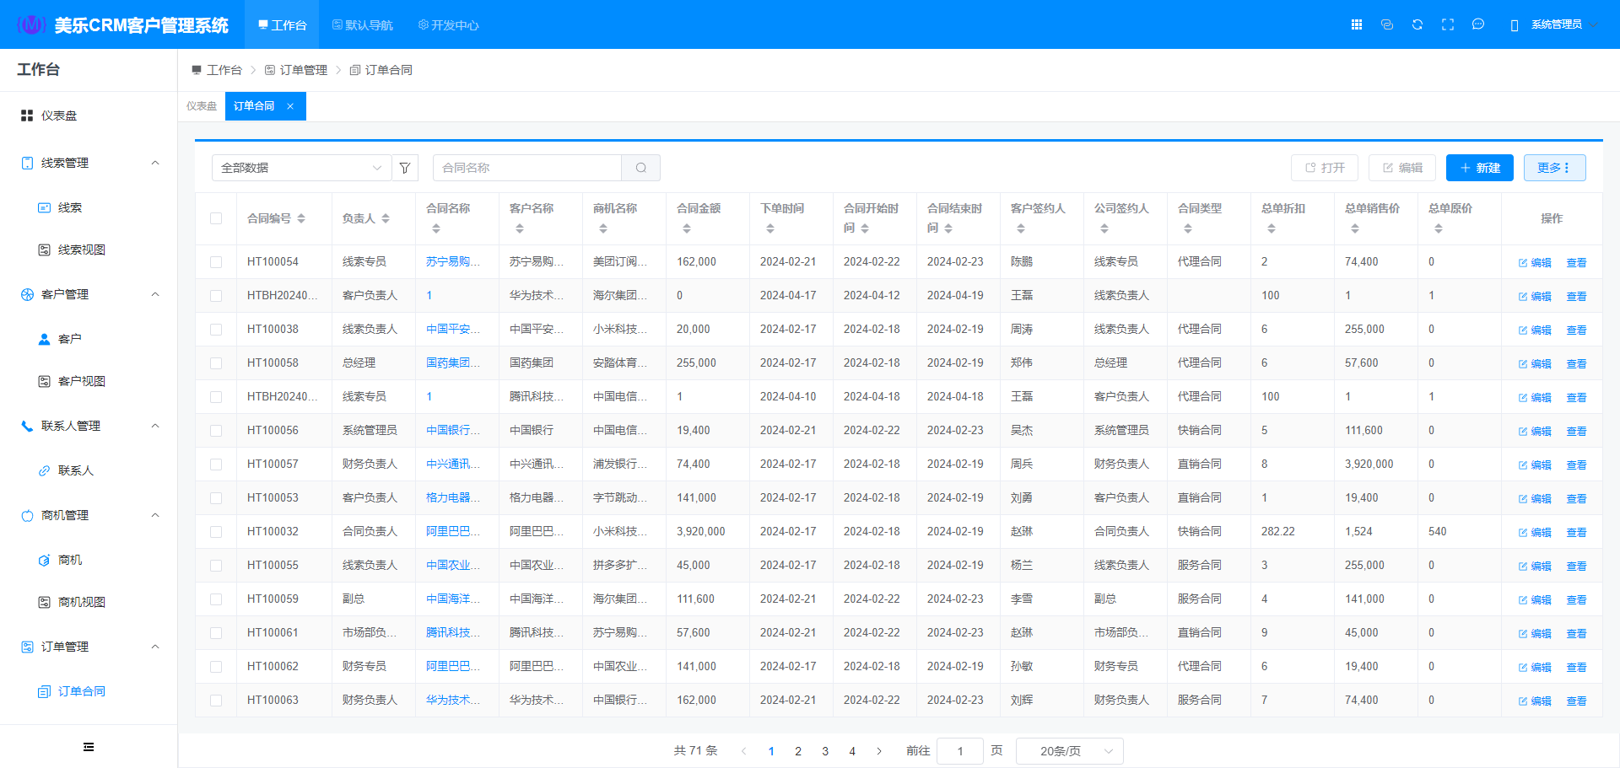
Task: Click the 合同名称 search input field
Action: tap(527, 168)
